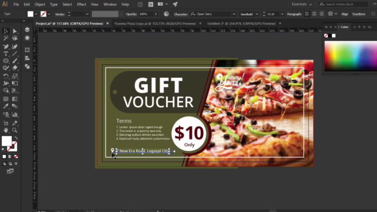Select the Hand tool

[6, 130]
